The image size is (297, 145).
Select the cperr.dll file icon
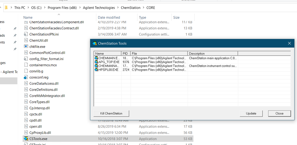click(x=26, y=126)
